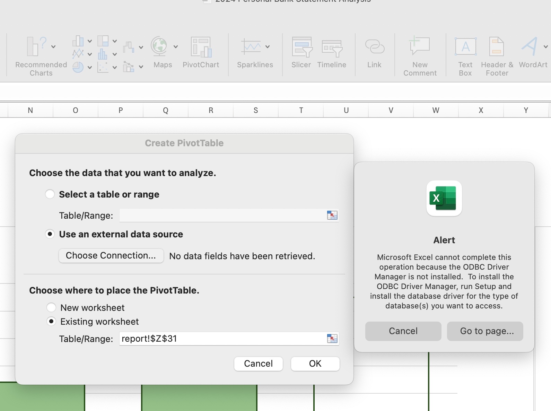The width and height of the screenshot is (551, 411).
Task: Click range selector icon beside empty Table/Range field
Action: (x=332, y=215)
